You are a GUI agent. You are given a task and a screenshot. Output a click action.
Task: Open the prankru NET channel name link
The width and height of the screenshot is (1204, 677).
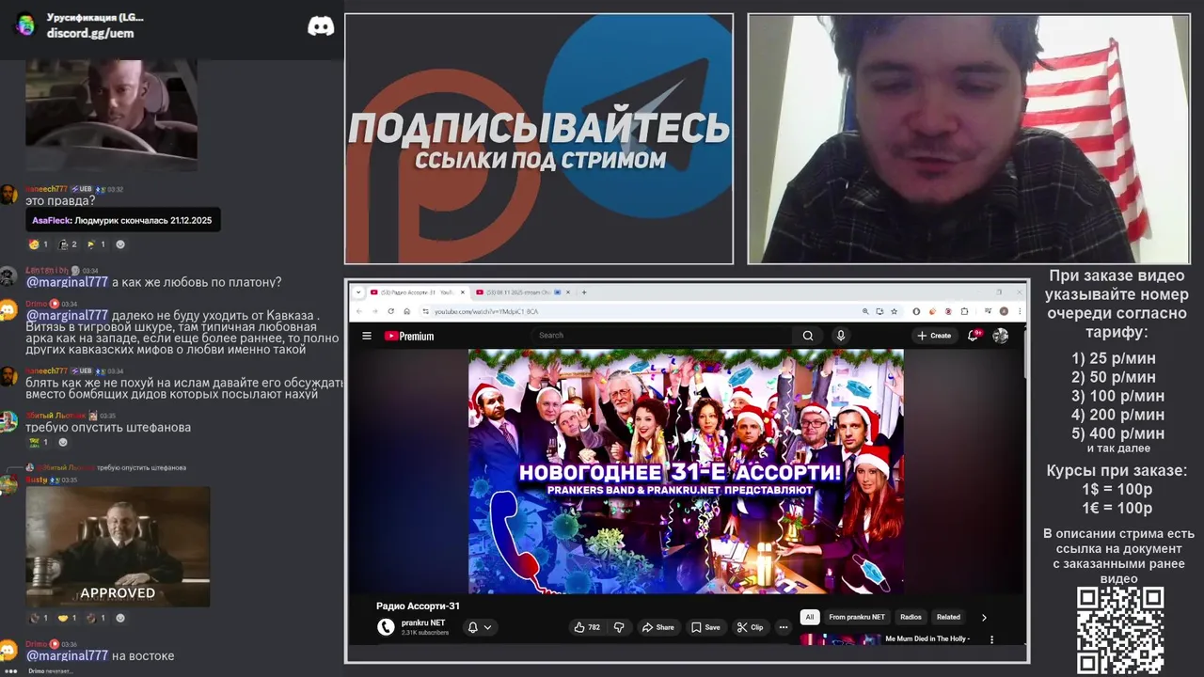click(x=423, y=622)
